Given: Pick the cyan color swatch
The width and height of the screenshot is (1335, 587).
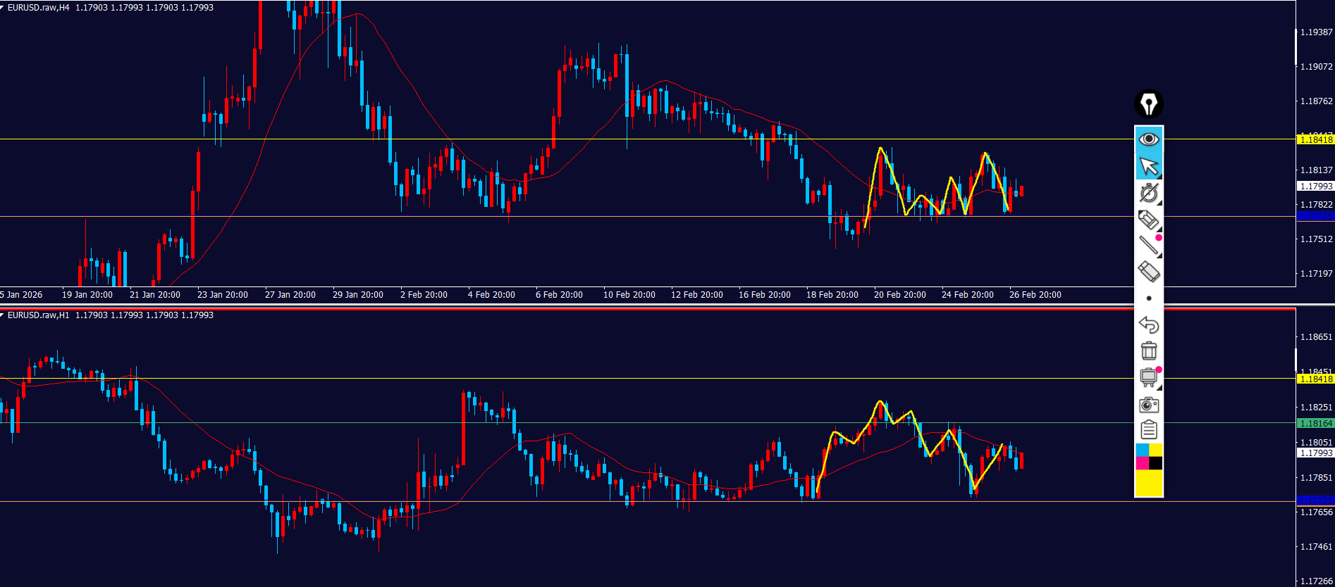Looking at the screenshot, I should point(1142,450).
